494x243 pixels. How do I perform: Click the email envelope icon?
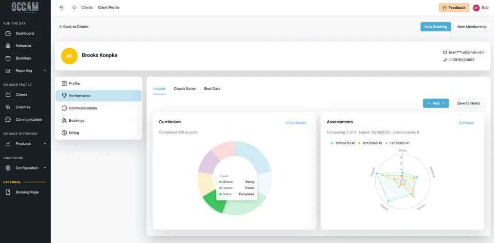445,52
